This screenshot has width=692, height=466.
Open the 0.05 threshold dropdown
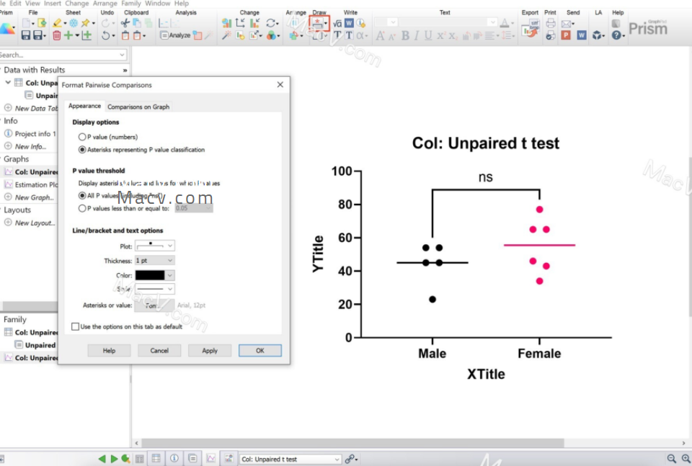pyautogui.click(x=194, y=208)
